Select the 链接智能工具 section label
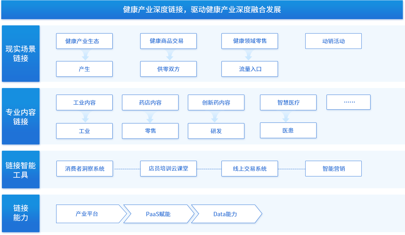Viewport: 405px width, 235px height. click(x=21, y=170)
